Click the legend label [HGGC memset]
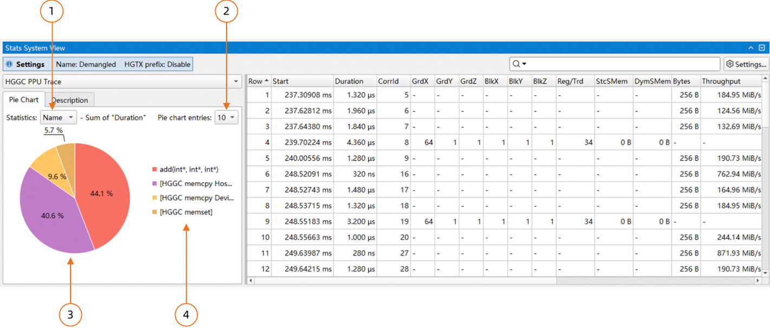This screenshot has height=328, width=770. [x=186, y=212]
